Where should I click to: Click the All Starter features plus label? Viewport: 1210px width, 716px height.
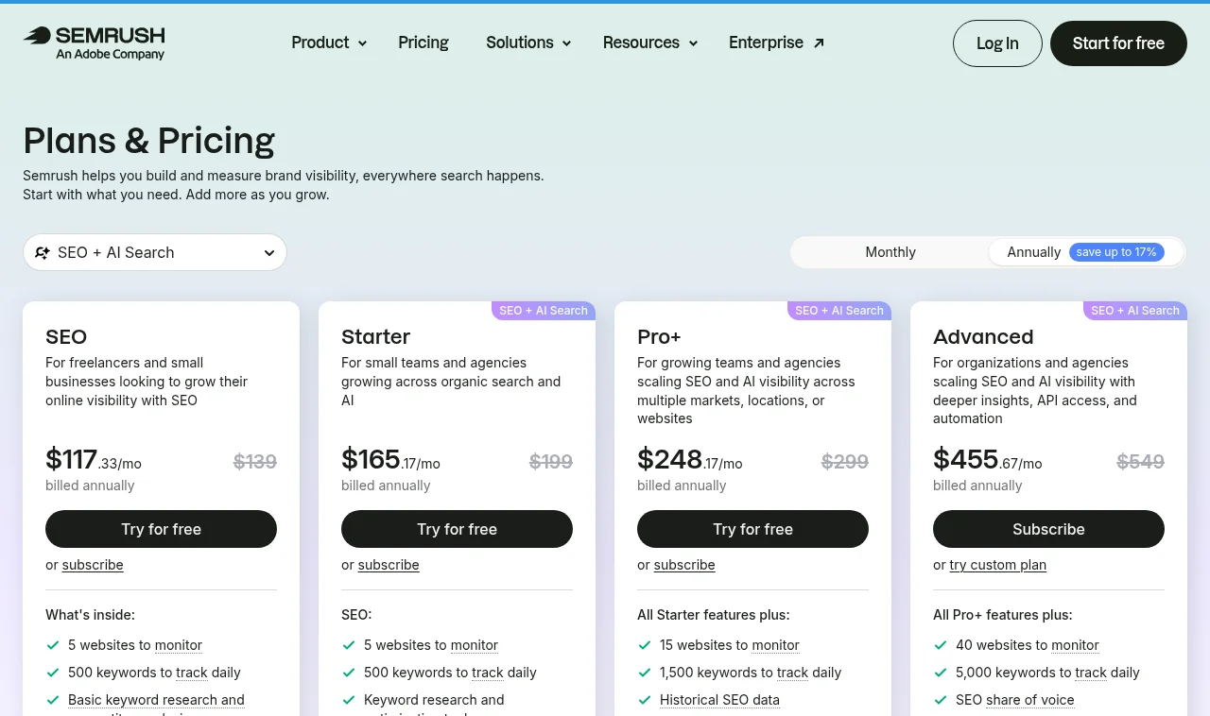(714, 615)
